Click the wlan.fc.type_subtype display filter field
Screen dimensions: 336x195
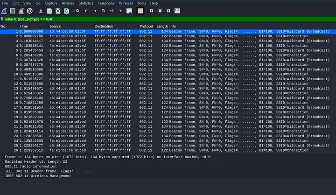[140, 19]
